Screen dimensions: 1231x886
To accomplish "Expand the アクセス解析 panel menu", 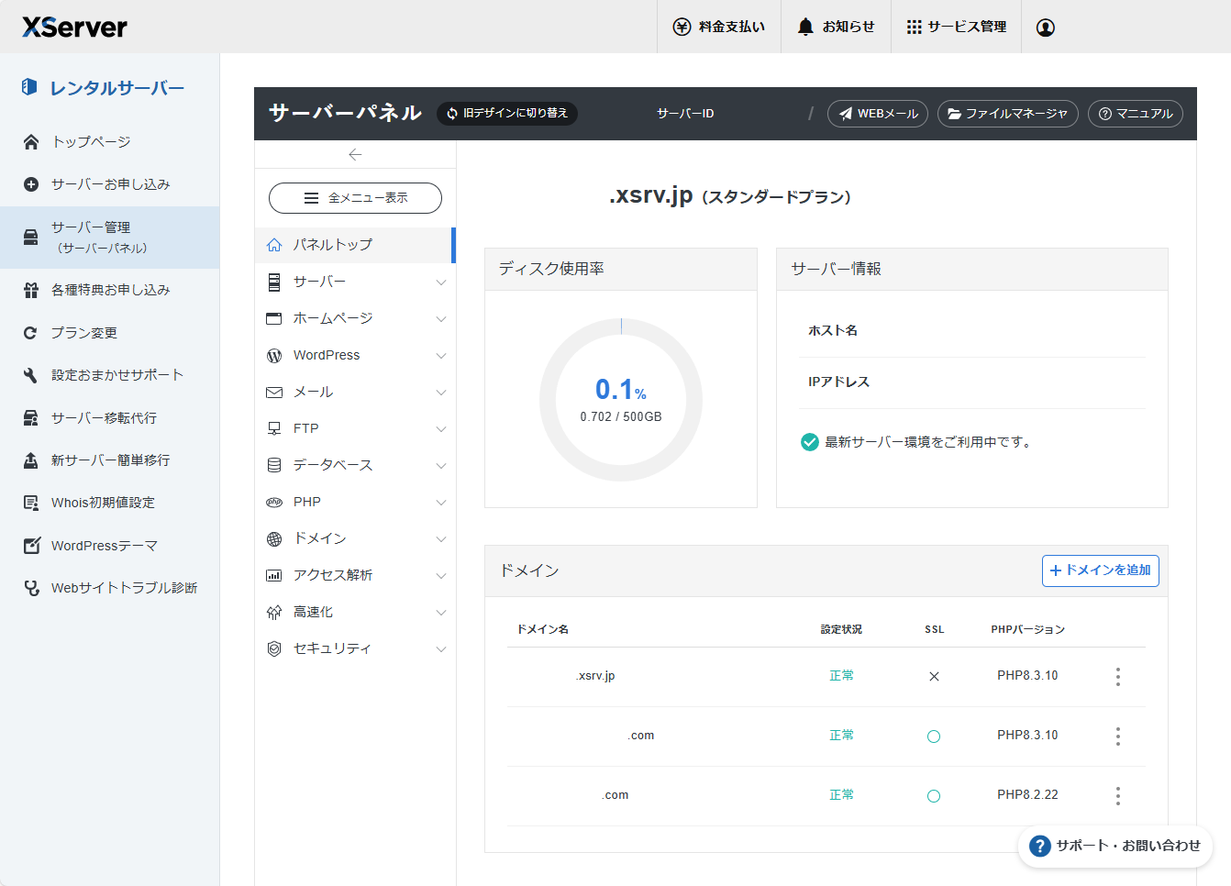I will 355,575.
